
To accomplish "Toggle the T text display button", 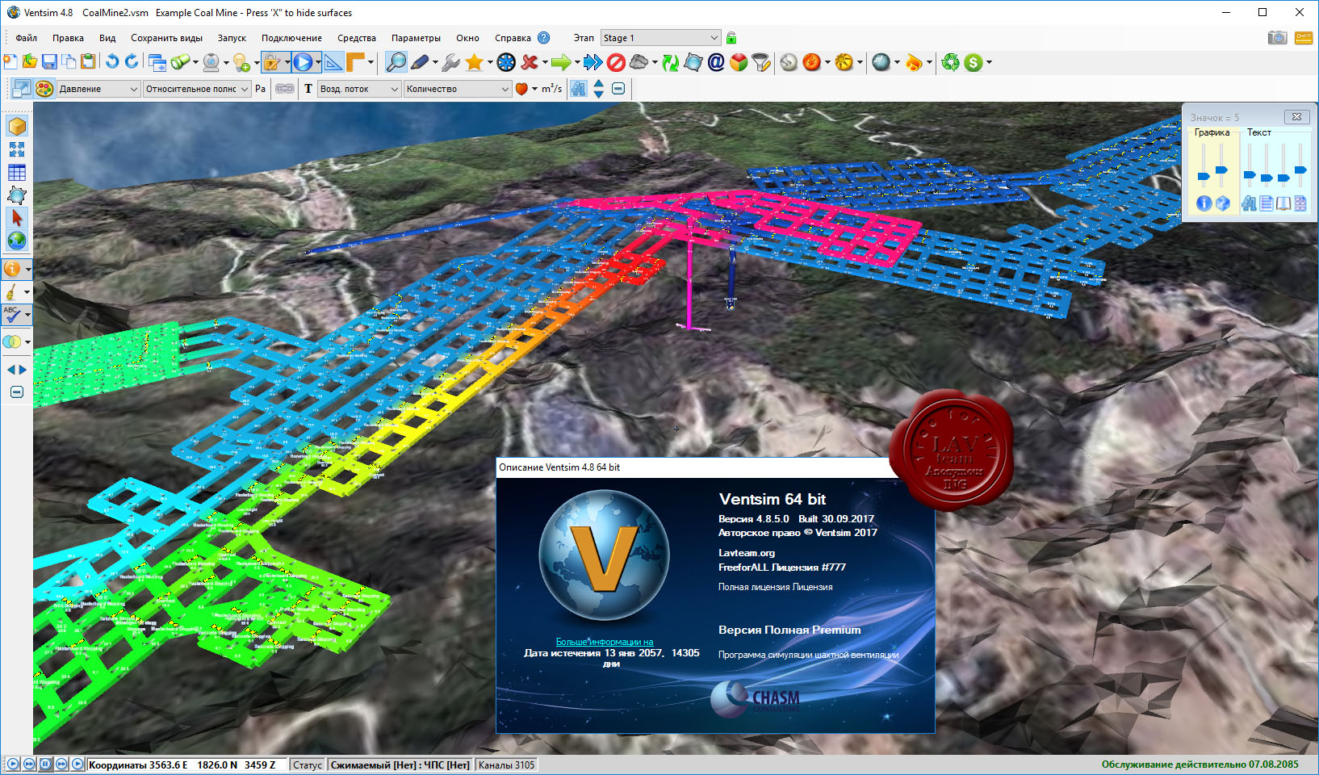I will coord(308,89).
